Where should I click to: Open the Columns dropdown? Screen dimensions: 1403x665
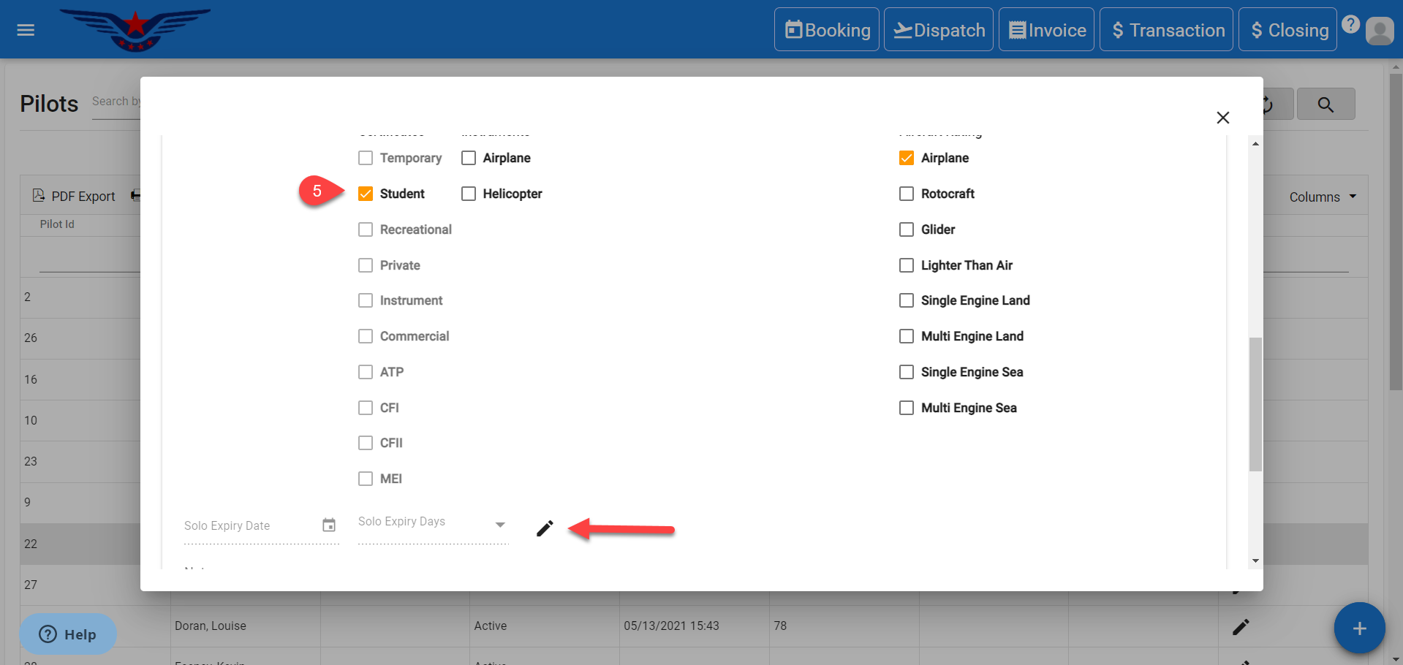coord(1322,197)
